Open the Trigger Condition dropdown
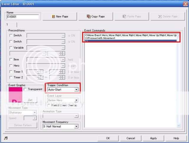 coord(76,89)
